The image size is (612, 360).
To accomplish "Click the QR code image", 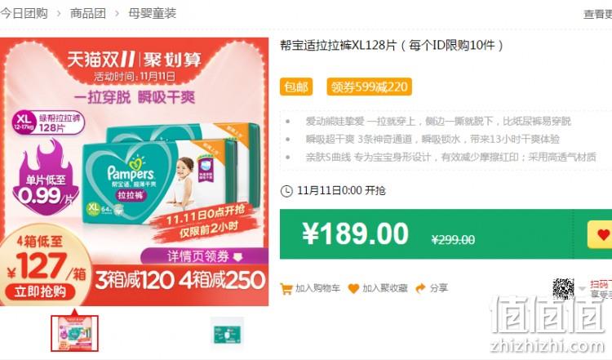I will pos(563,289).
